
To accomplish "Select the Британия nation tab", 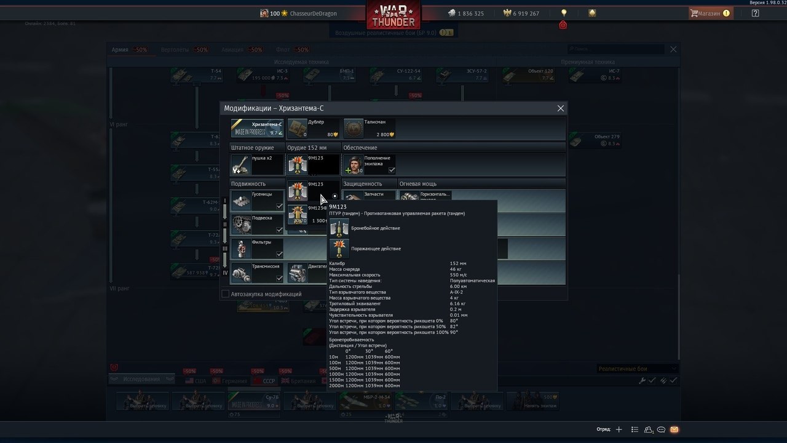I will [x=298, y=381].
